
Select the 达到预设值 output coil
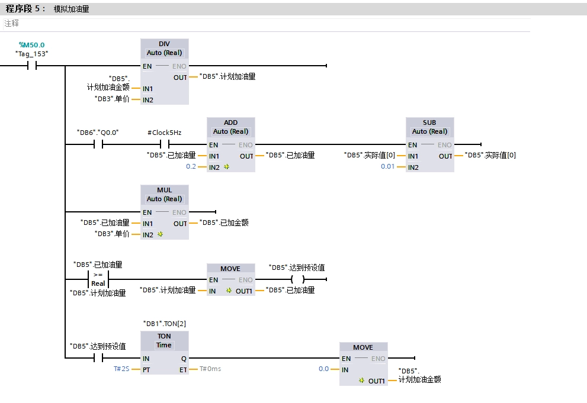coord(297,279)
